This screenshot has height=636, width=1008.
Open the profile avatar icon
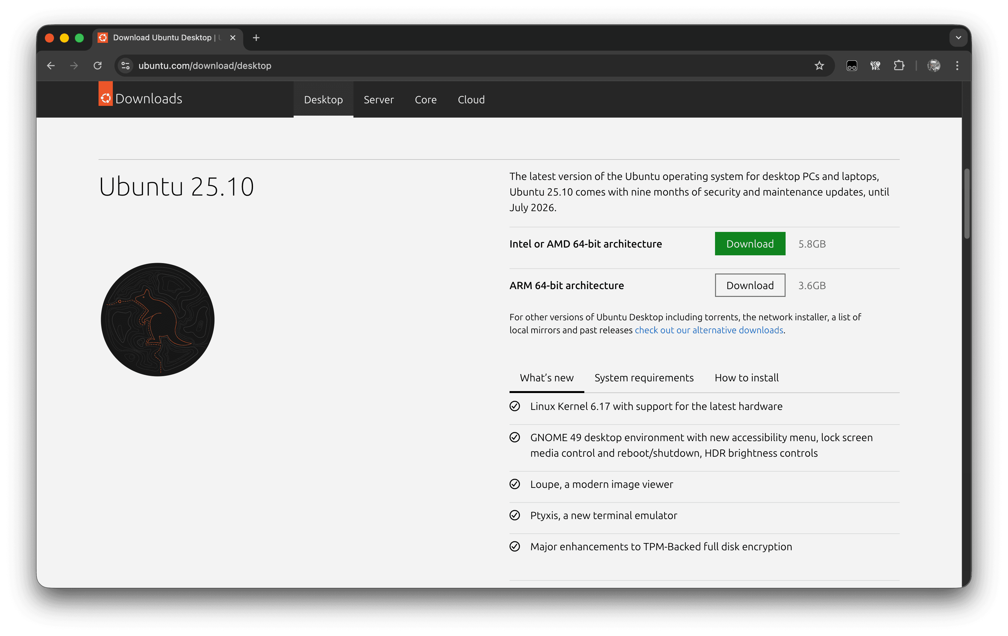coord(934,66)
